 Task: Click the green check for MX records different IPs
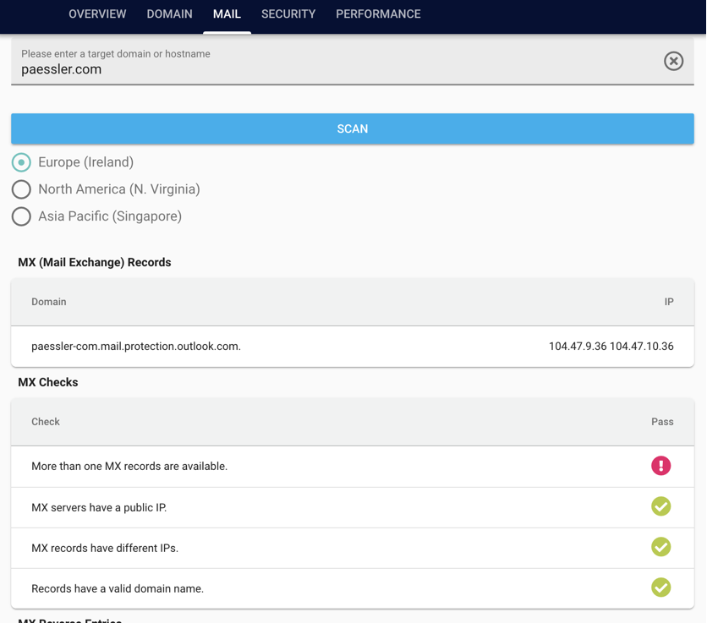pos(660,547)
